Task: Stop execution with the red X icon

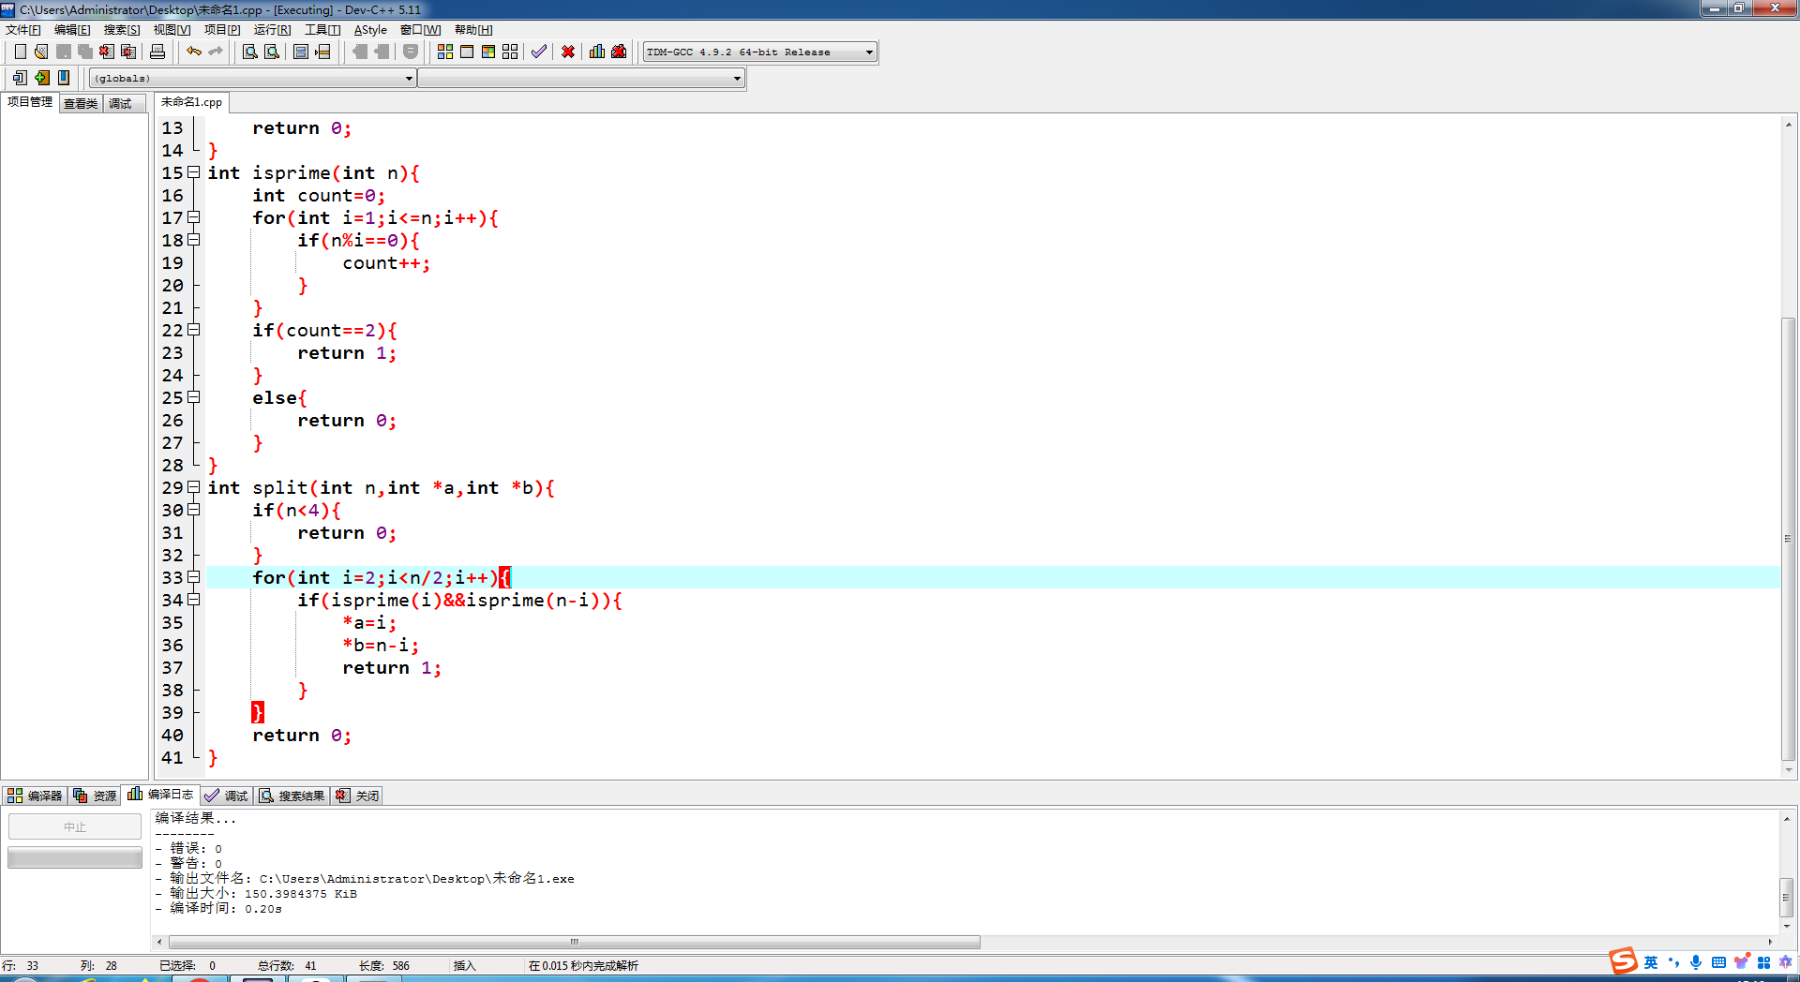Action: tap(567, 52)
